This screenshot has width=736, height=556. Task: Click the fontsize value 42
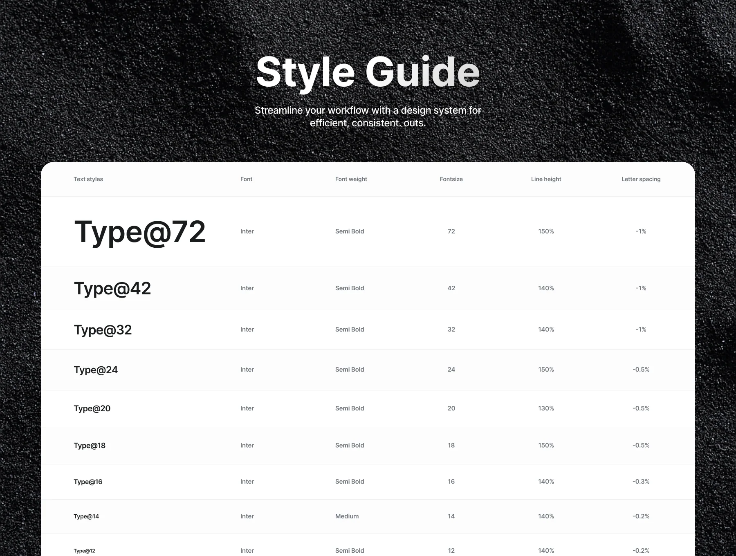pyautogui.click(x=451, y=288)
